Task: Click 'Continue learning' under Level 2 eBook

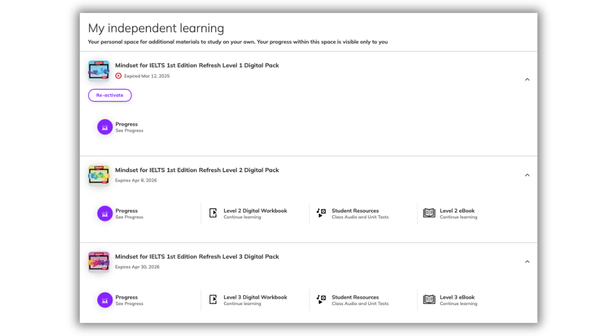Action: (x=458, y=217)
